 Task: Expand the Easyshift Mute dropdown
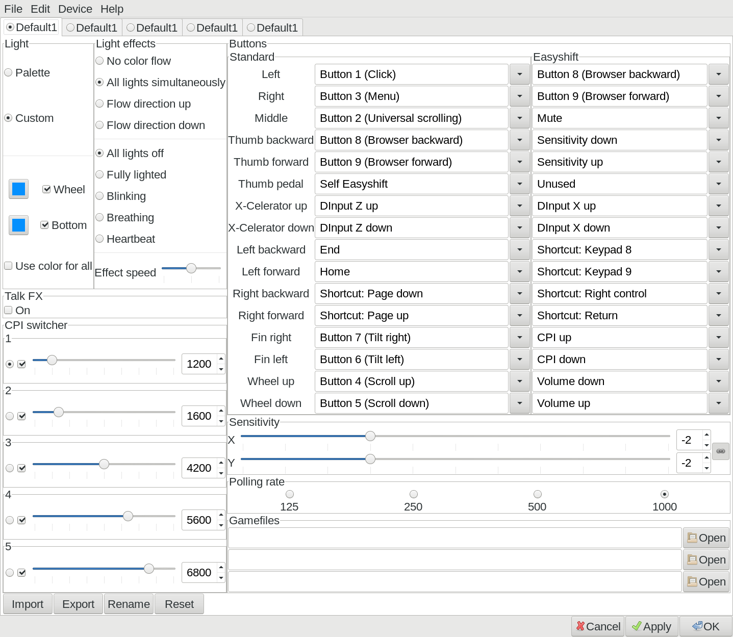coord(718,118)
